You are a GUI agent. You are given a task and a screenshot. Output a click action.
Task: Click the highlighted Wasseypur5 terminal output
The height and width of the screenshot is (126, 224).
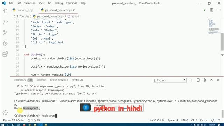pos(31,108)
